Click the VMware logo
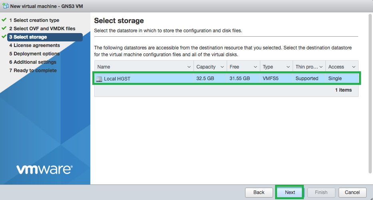 click(x=44, y=169)
